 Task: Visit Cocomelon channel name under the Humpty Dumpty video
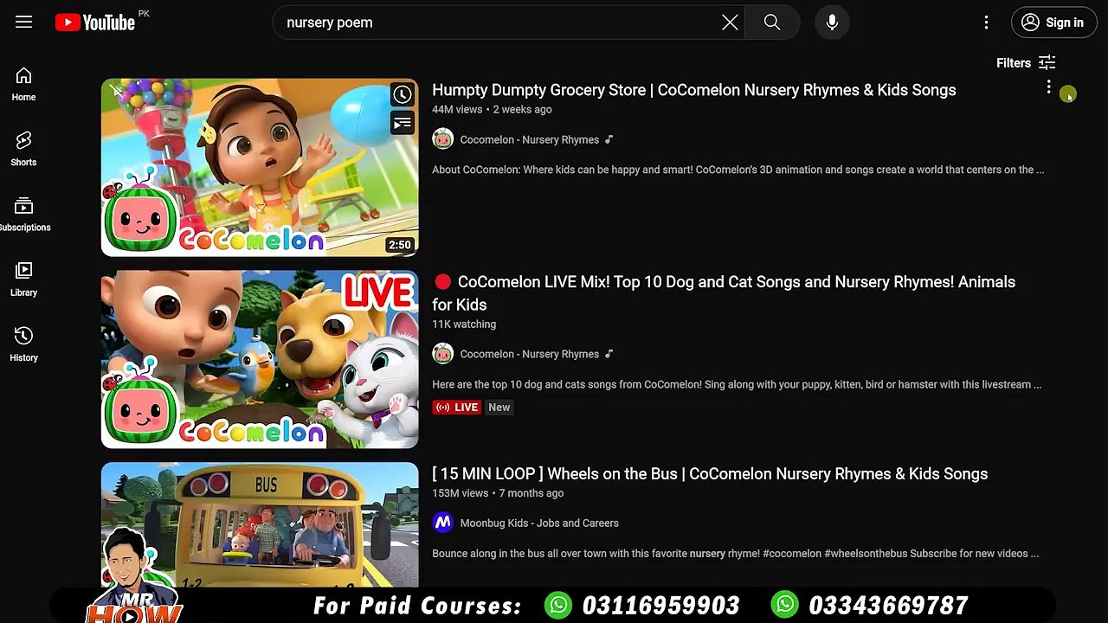[530, 139]
